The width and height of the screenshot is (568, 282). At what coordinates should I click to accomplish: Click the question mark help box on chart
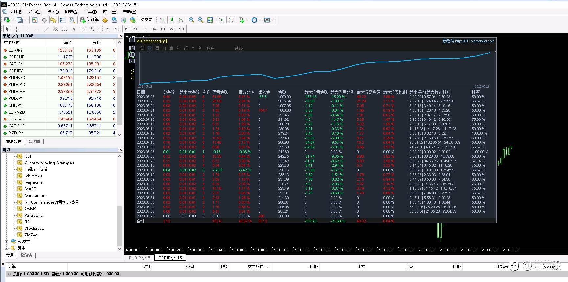point(132,54)
